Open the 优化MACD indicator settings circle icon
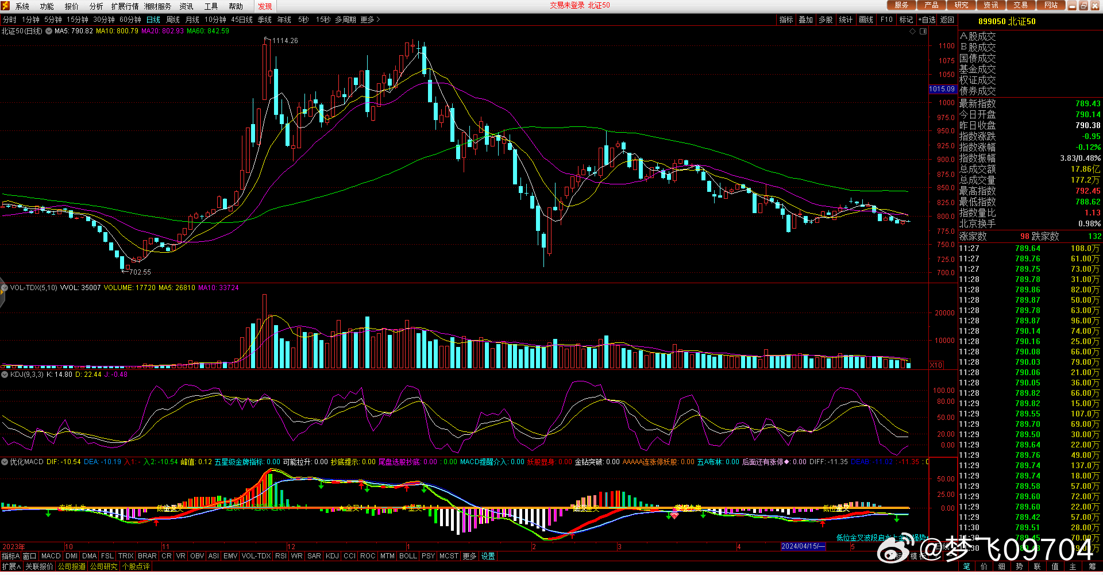Image resolution: width=1103 pixels, height=575 pixels. [5, 462]
